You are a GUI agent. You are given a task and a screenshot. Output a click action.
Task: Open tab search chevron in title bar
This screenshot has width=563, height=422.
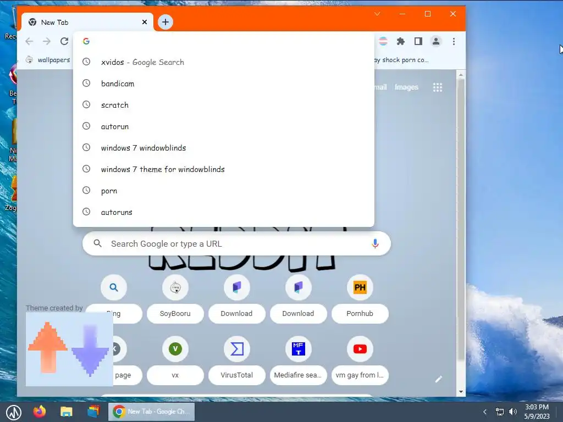click(x=377, y=14)
